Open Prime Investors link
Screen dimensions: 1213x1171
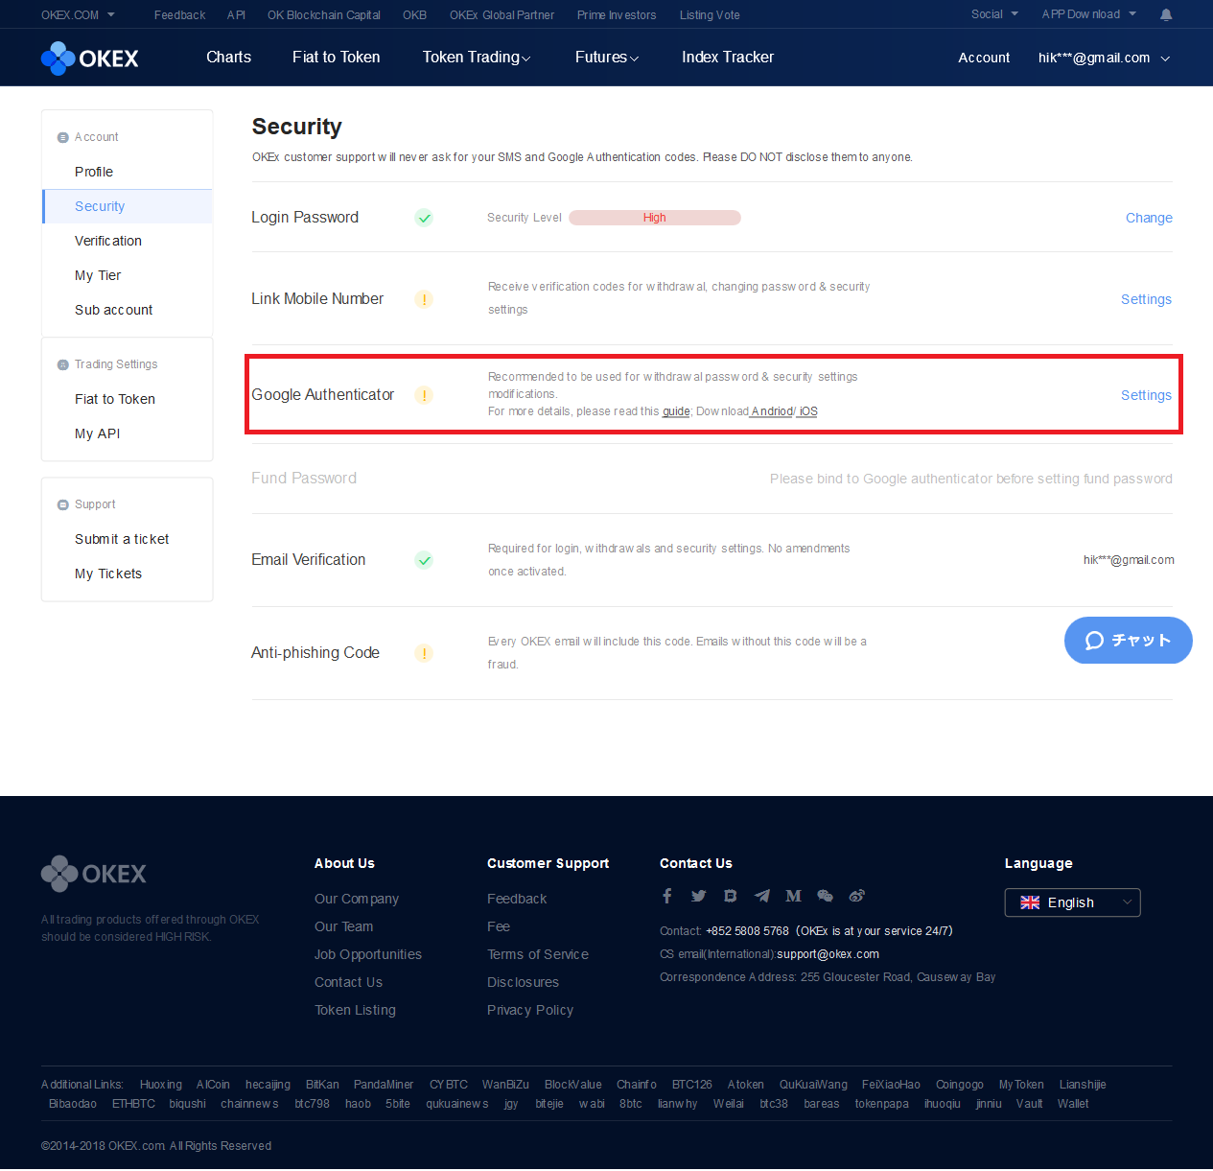pyautogui.click(x=617, y=14)
